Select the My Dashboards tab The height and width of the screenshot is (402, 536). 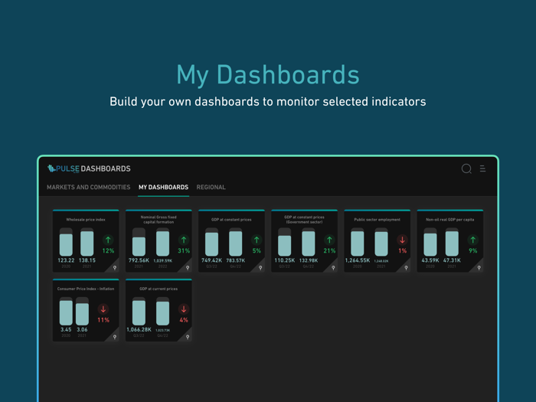point(163,188)
